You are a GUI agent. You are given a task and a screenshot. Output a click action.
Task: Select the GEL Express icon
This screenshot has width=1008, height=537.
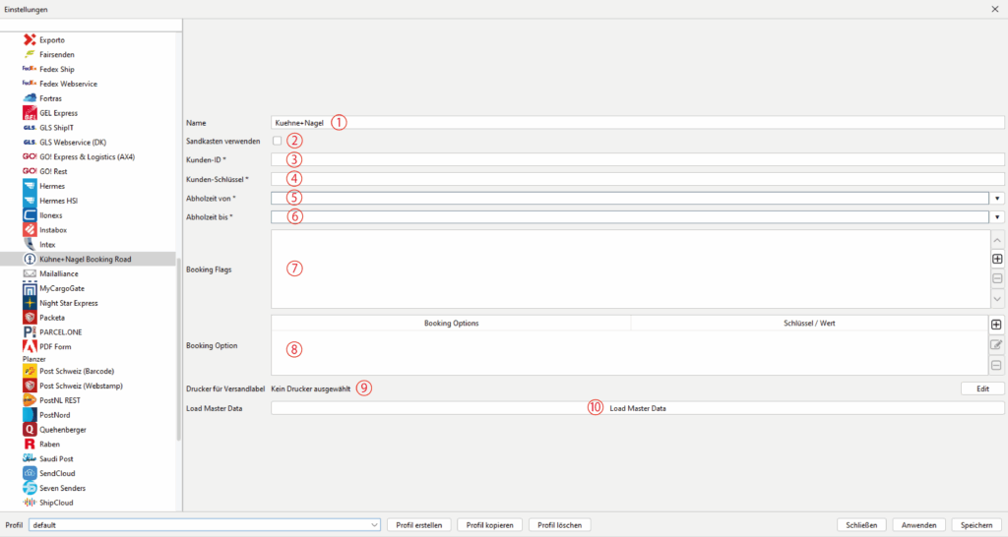pyautogui.click(x=30, y=113)
